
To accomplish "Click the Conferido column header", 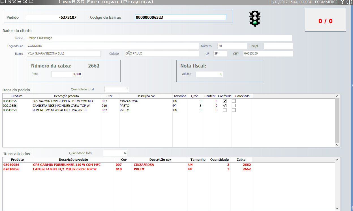I will pos(225,96).
